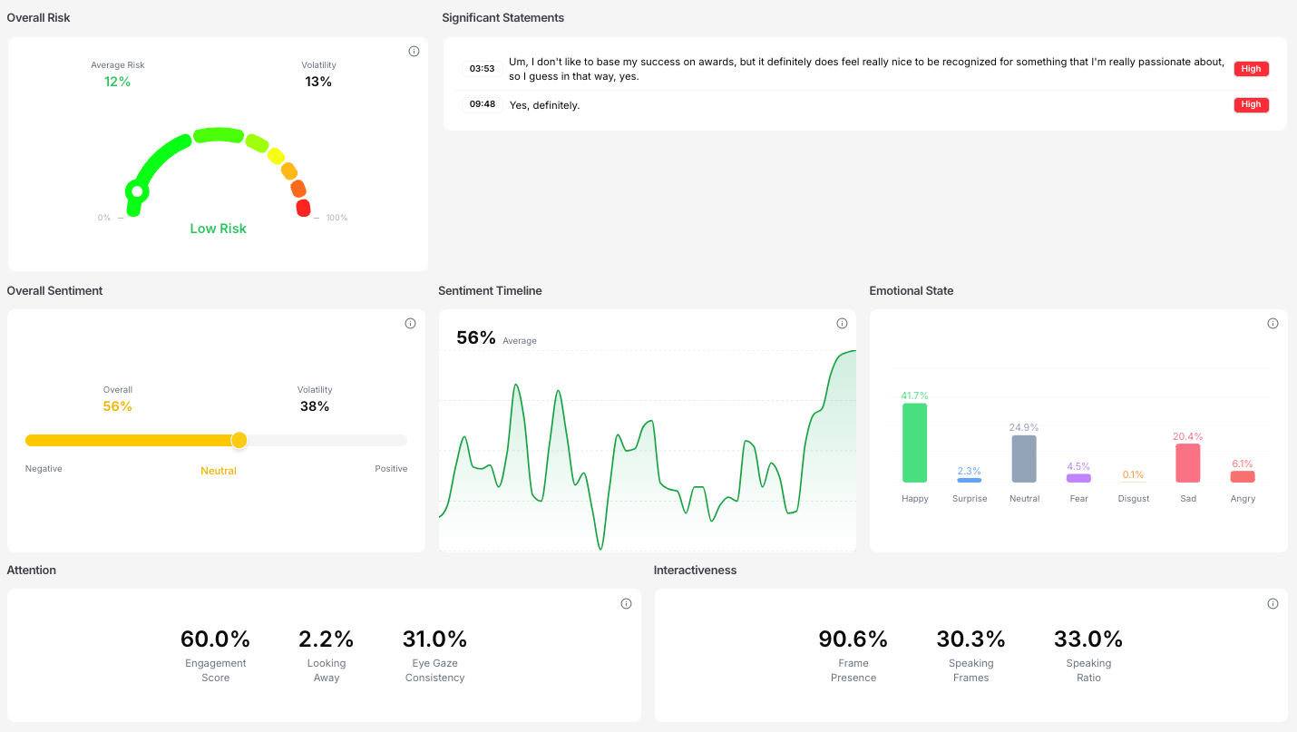Click the Looking Away 2.2% value
Image resolution: width=1297 pixels, height=732 pixels.
[327, 639]
